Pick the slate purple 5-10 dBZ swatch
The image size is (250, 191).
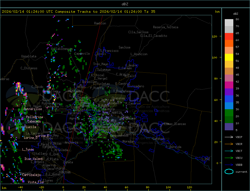pyautogui.click(x=229, y=127)
